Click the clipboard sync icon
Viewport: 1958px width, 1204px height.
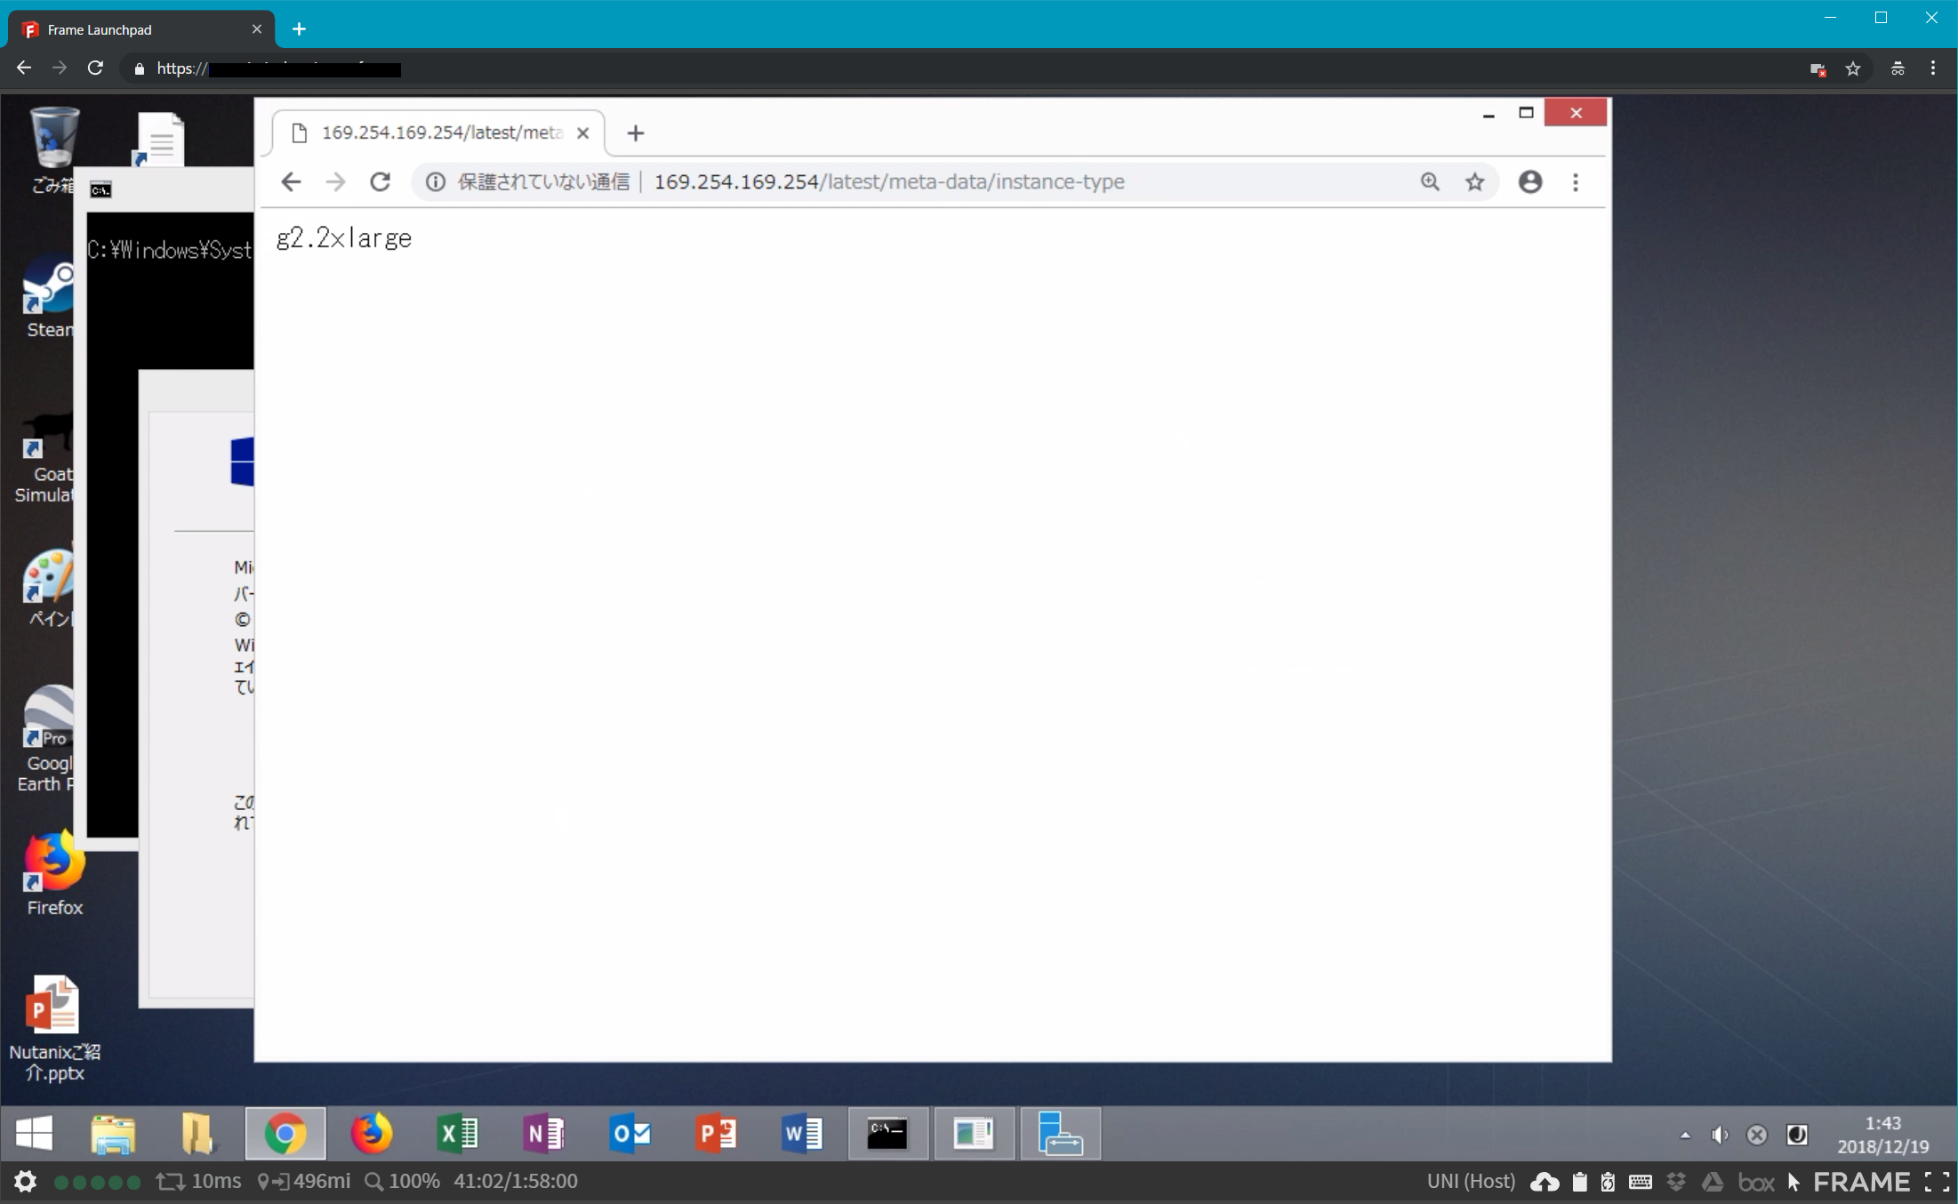point(1608,1182)
